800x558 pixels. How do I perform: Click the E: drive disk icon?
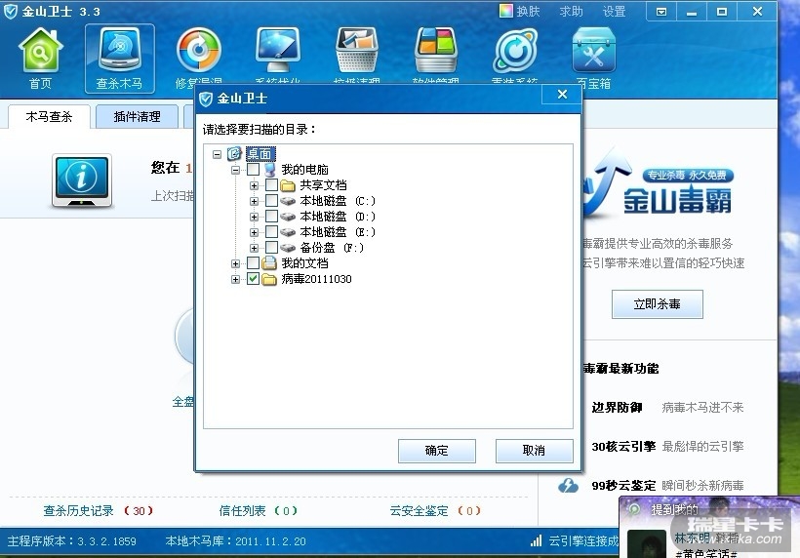point(288,232)
